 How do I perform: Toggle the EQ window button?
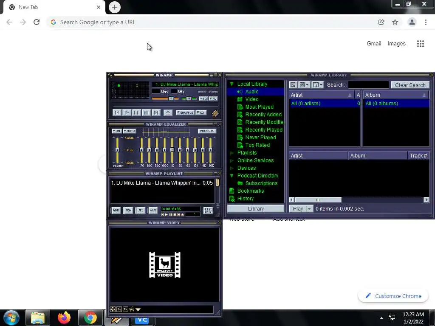point(203,98)
